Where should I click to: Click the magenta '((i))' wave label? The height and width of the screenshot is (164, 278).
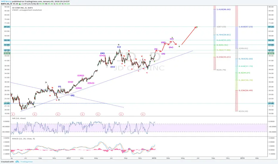click(70, 82)
